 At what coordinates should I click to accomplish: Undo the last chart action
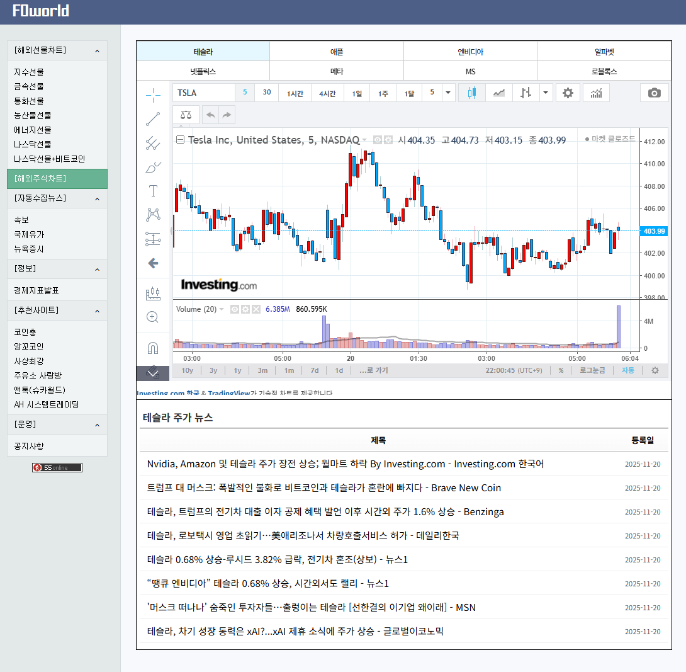pos(210,115)
